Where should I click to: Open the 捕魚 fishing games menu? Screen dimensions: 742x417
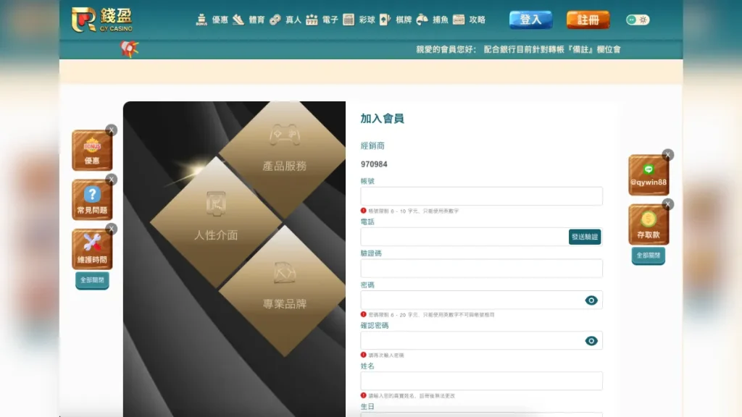pyautogui.click(x=432, y=20)
